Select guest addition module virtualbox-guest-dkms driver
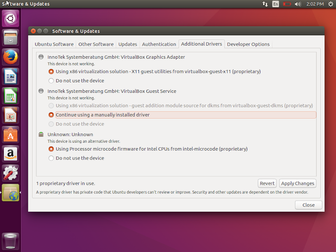This screenshot has height=252, width=336. click(x=181, y=106)
